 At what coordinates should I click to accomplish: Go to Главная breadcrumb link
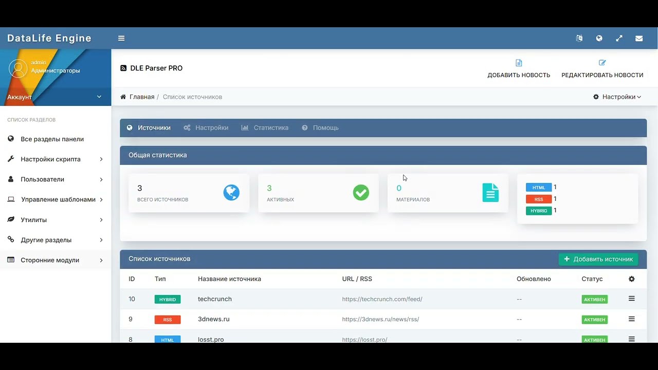142,97
